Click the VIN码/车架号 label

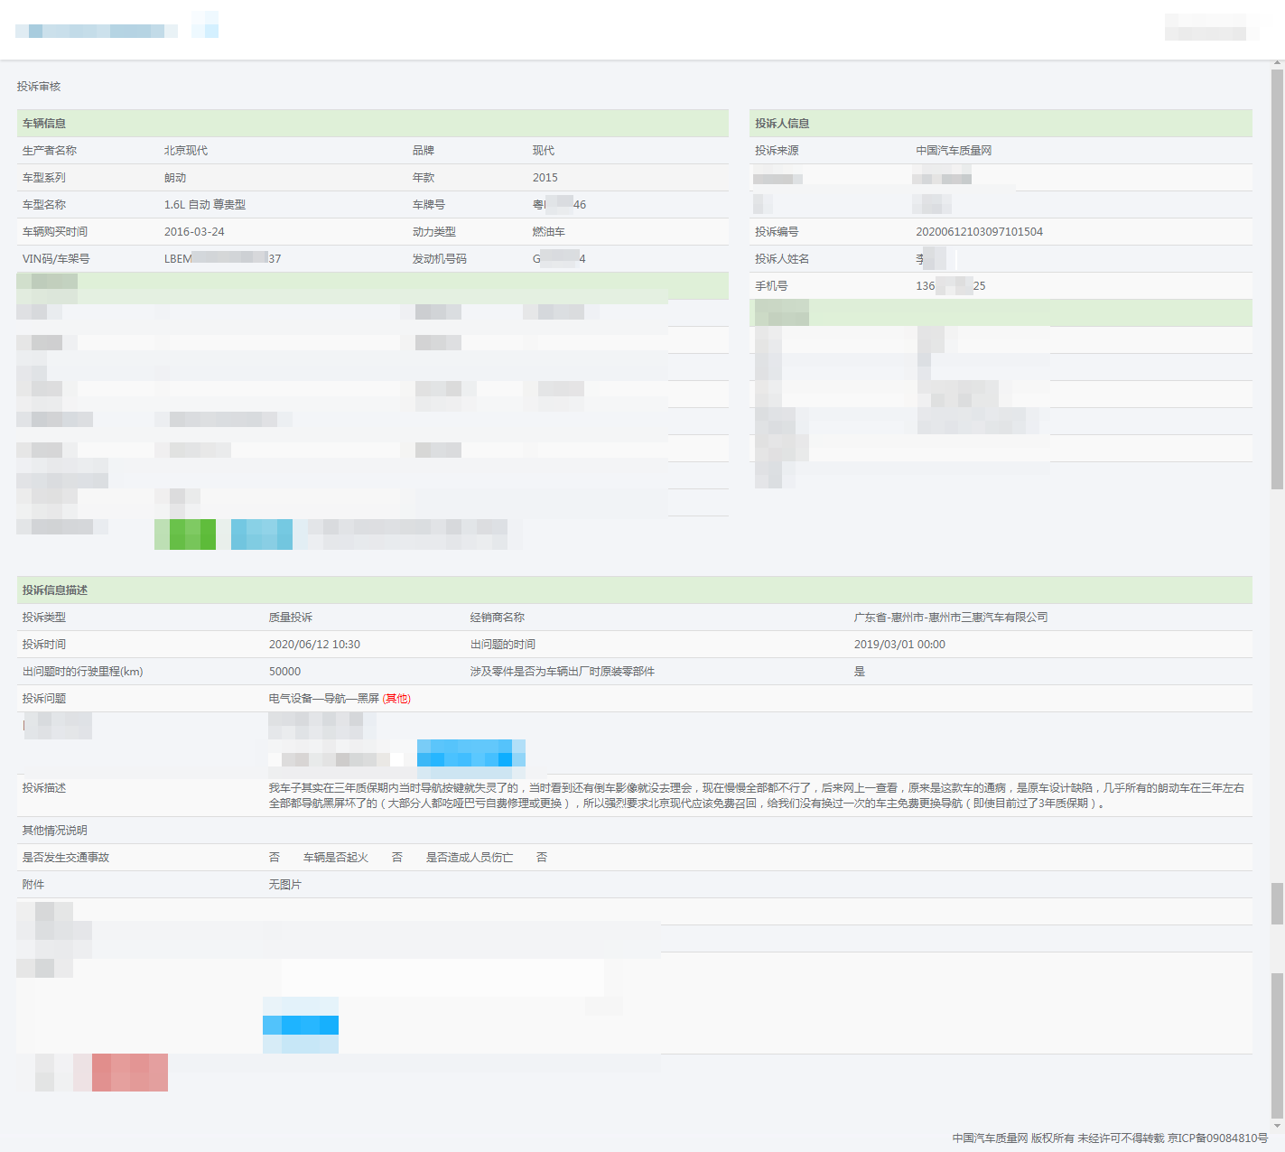pos(56,259)
